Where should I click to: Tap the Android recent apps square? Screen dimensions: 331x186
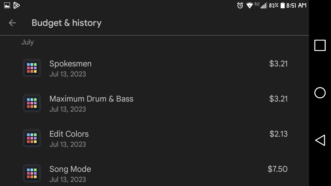coord(320,45)
